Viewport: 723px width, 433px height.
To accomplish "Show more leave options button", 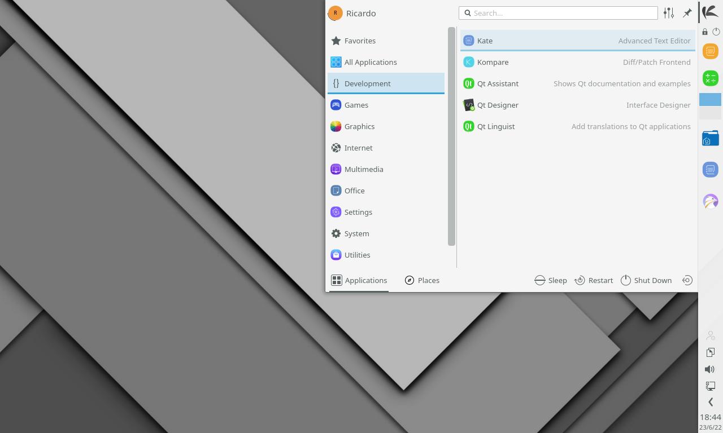I will pos(687,280).
